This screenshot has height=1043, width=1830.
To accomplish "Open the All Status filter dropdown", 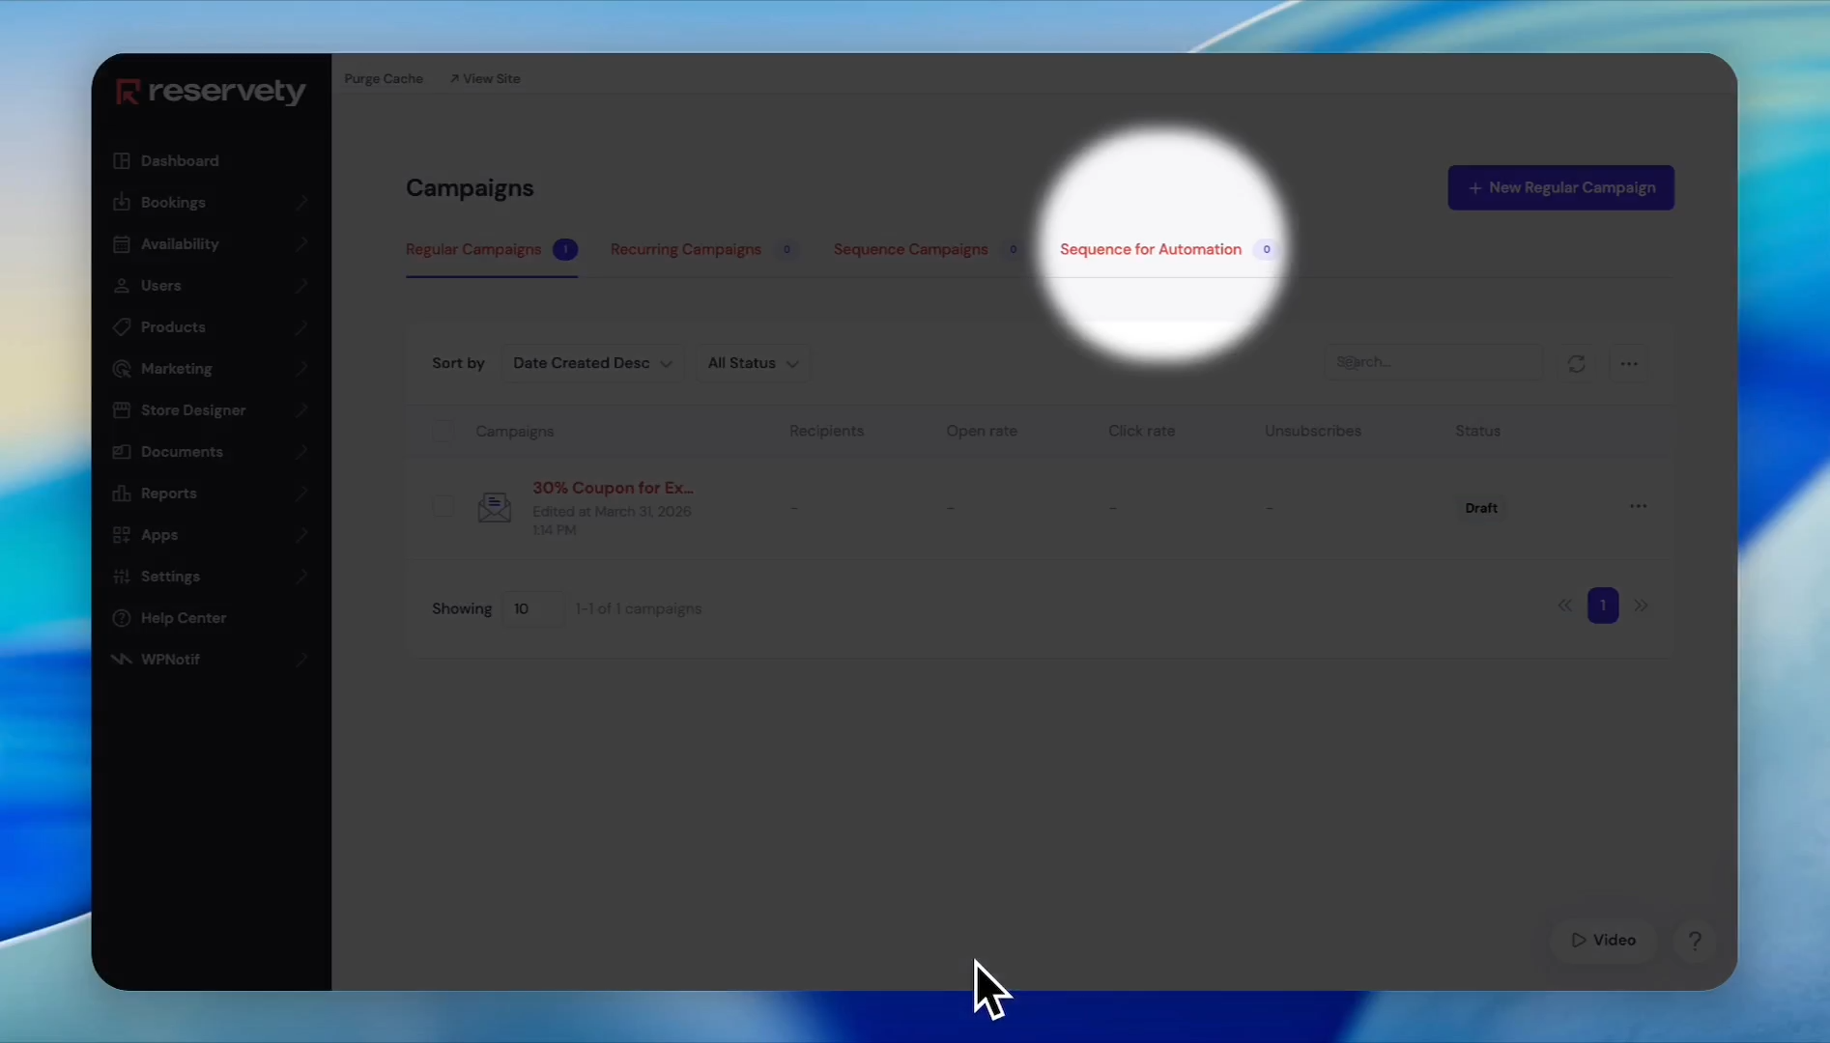I will point(753,363).
